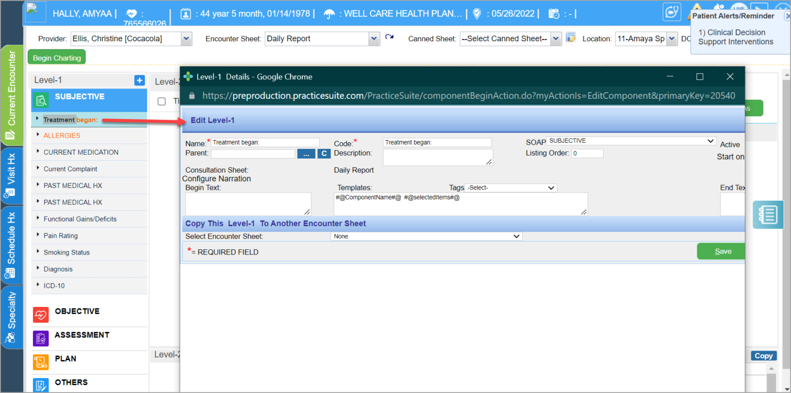Click the OTHERS blue notes icon
The width and height of the screenshot is (791, 393).
[41, 385]
